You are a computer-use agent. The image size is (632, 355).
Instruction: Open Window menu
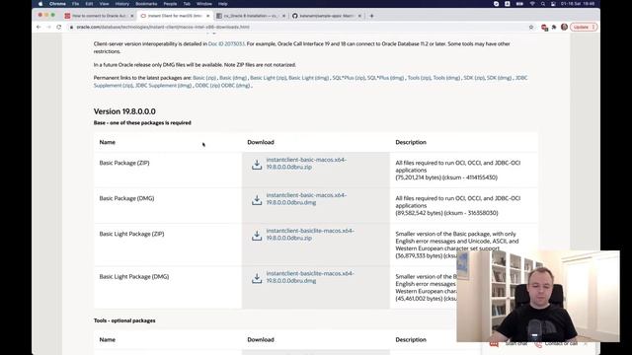pyautogui.click(x=204, y=4)
